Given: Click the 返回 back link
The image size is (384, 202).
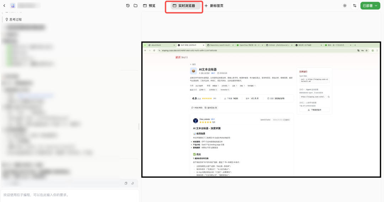Looking at the screenshot, I should tap(193, 64).
